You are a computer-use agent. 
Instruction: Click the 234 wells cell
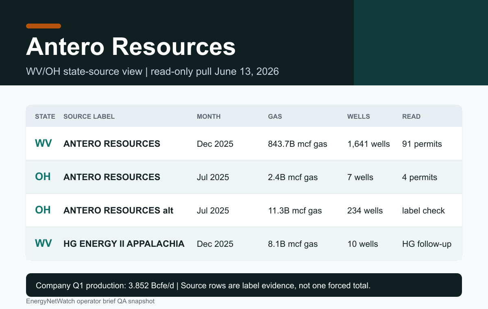365,211
